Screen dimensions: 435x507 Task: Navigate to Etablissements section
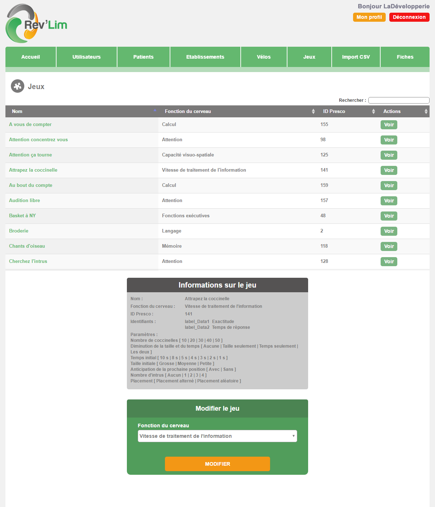pyautogui.click(x=205, y=57)
